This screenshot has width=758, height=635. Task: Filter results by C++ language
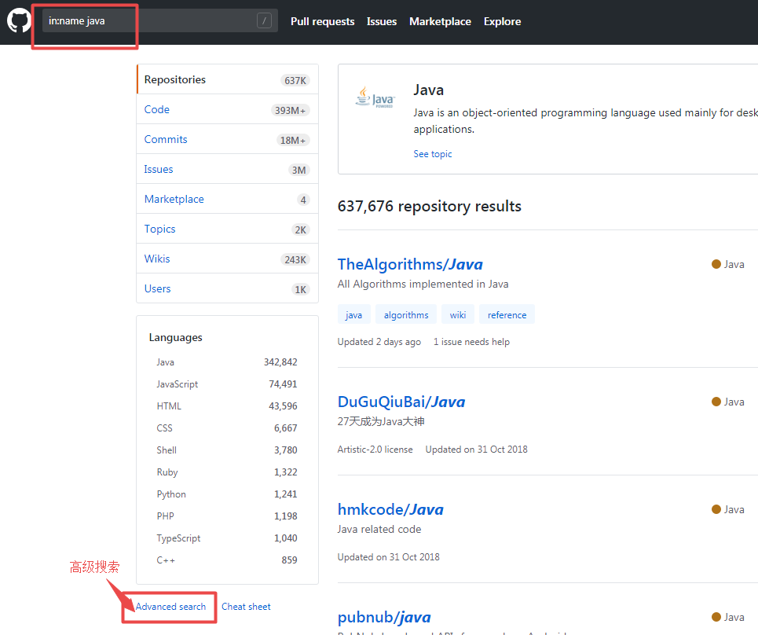coord(227,560)
